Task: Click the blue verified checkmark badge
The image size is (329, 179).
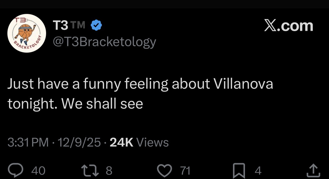Action: [96, 26]
